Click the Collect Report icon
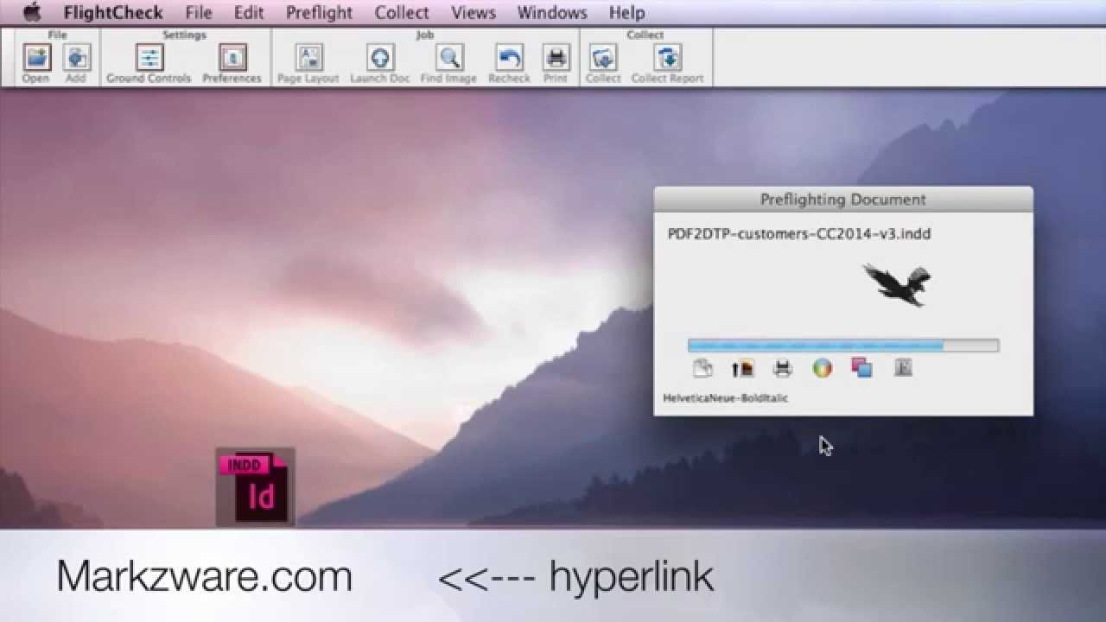Image resolution: width=1106 pixels, height=622 pixels. [x=668, y=58]
